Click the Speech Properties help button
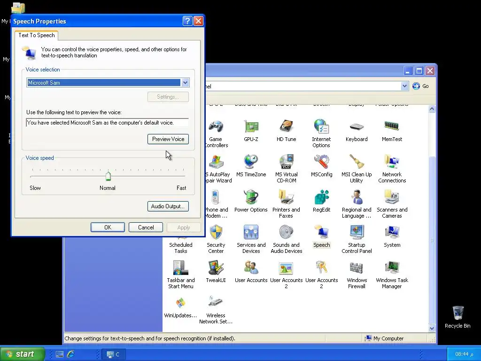Viewport: 481px width, 361px height. tap(187, 21)
